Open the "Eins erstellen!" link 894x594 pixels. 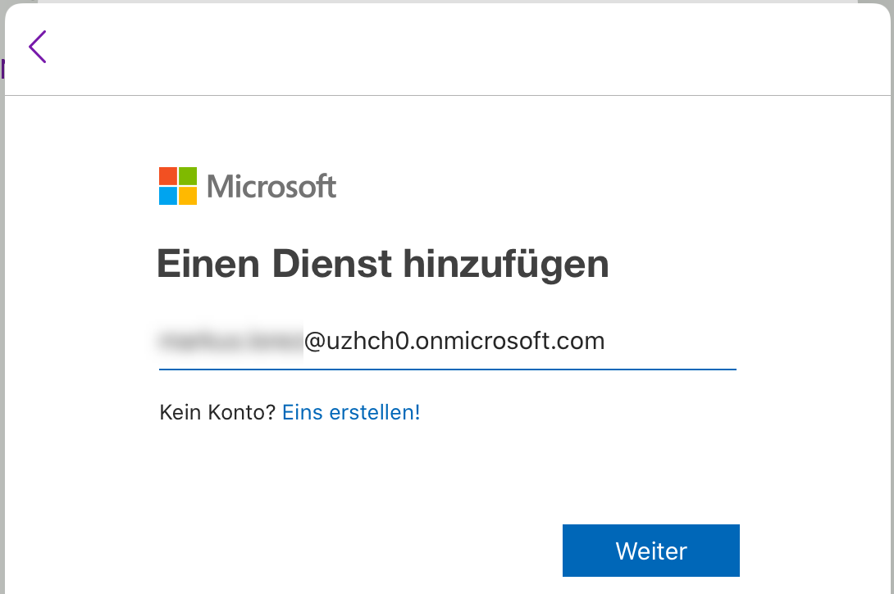(x=351, y=412)
